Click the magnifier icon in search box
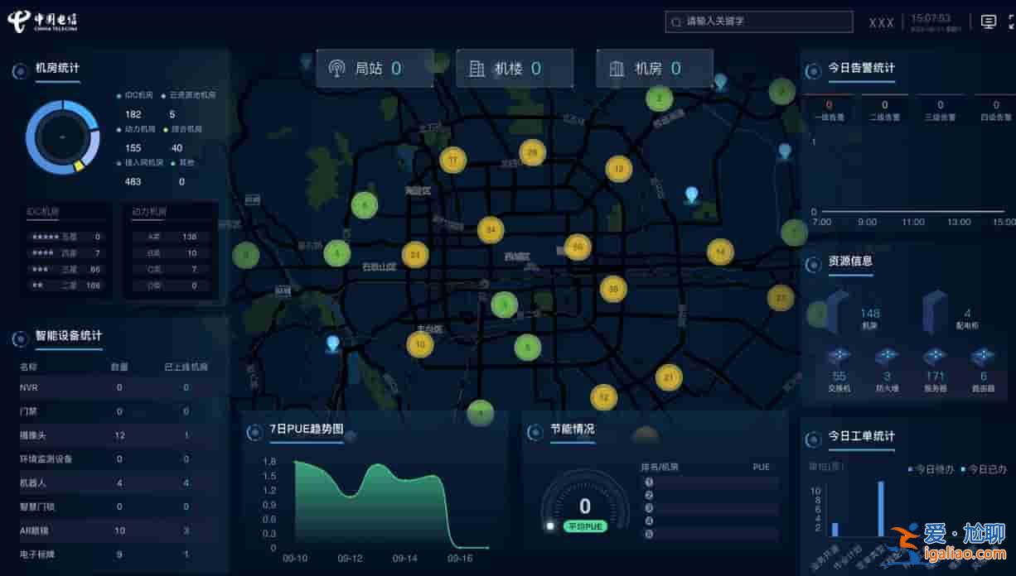This screenshot has height=576, width=1016. coord(676,22)
